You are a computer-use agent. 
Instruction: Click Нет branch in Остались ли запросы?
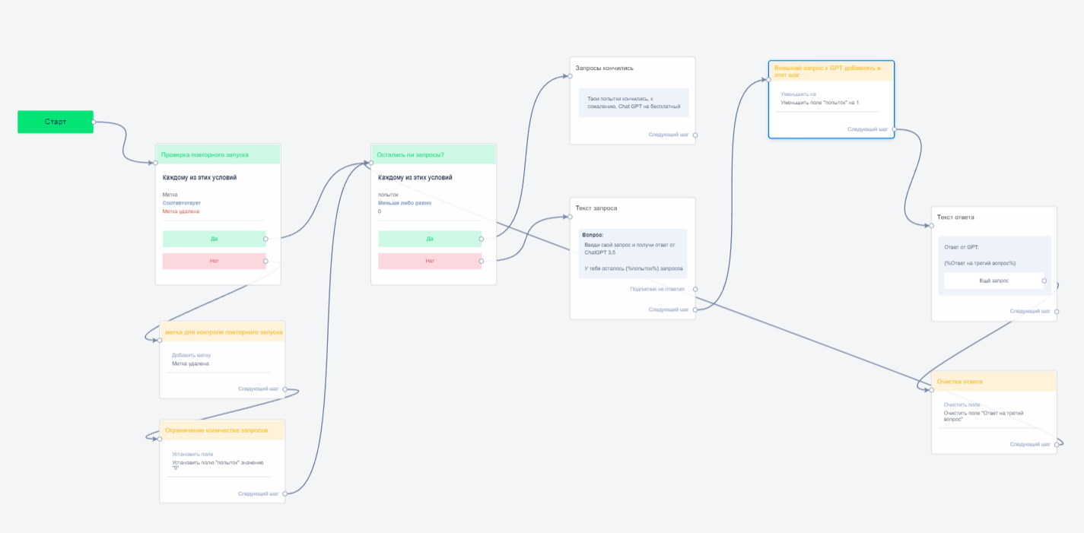[429, 261]
